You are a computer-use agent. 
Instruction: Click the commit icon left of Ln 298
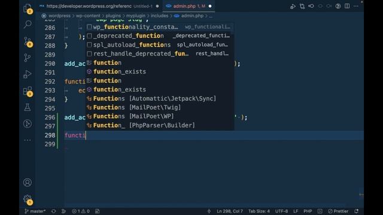[209, 211]
